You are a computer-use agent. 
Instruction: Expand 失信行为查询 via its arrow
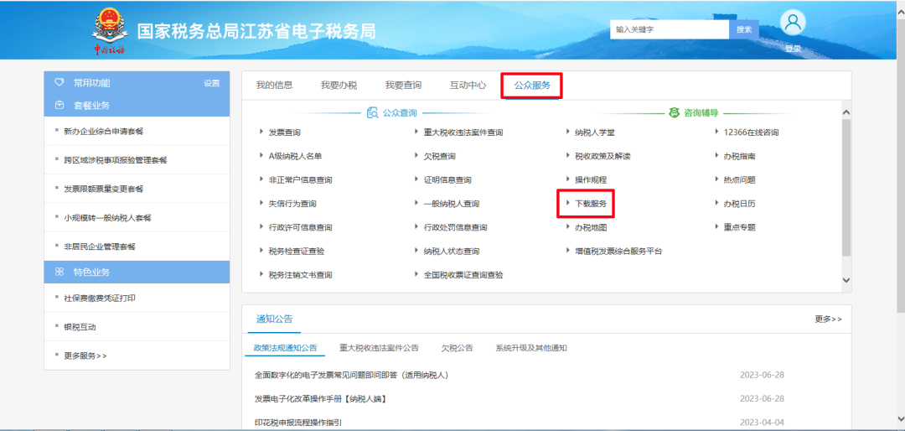261,204
